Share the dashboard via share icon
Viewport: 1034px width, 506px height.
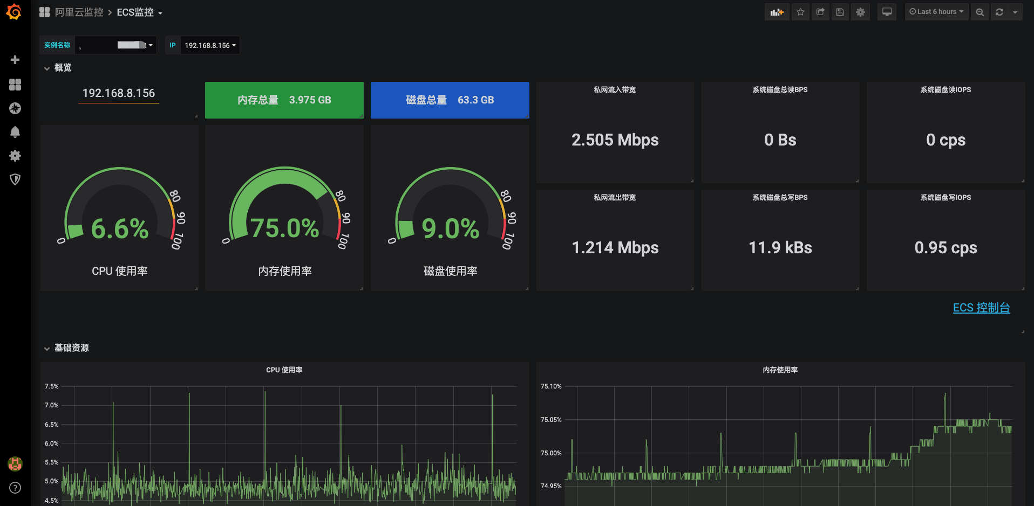coord(820,12)
